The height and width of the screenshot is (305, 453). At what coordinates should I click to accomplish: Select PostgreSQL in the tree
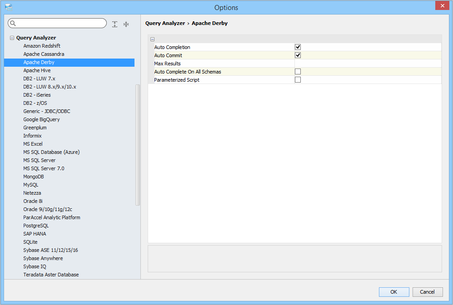click(36, 226)
